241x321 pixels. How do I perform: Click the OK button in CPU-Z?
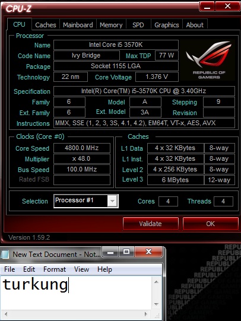pyautogui.click(x=211, y=224)
